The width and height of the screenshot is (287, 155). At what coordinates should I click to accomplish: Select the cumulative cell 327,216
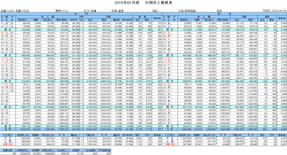tap(64, 43)
